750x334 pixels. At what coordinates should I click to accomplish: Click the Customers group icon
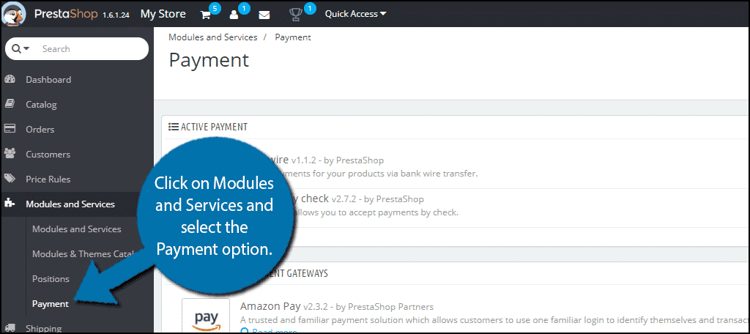(x=10, y=154)
